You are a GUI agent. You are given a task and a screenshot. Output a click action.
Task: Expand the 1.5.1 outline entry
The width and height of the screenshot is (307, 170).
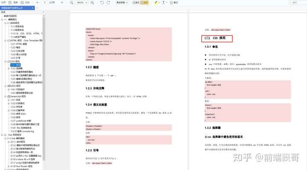coord(9,100)
